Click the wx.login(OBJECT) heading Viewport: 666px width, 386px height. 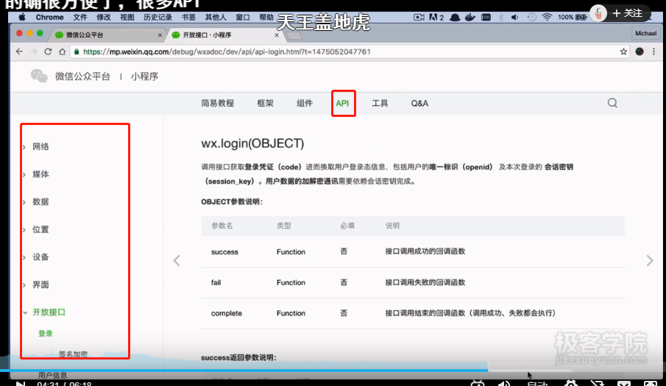(x=252, y=143)
